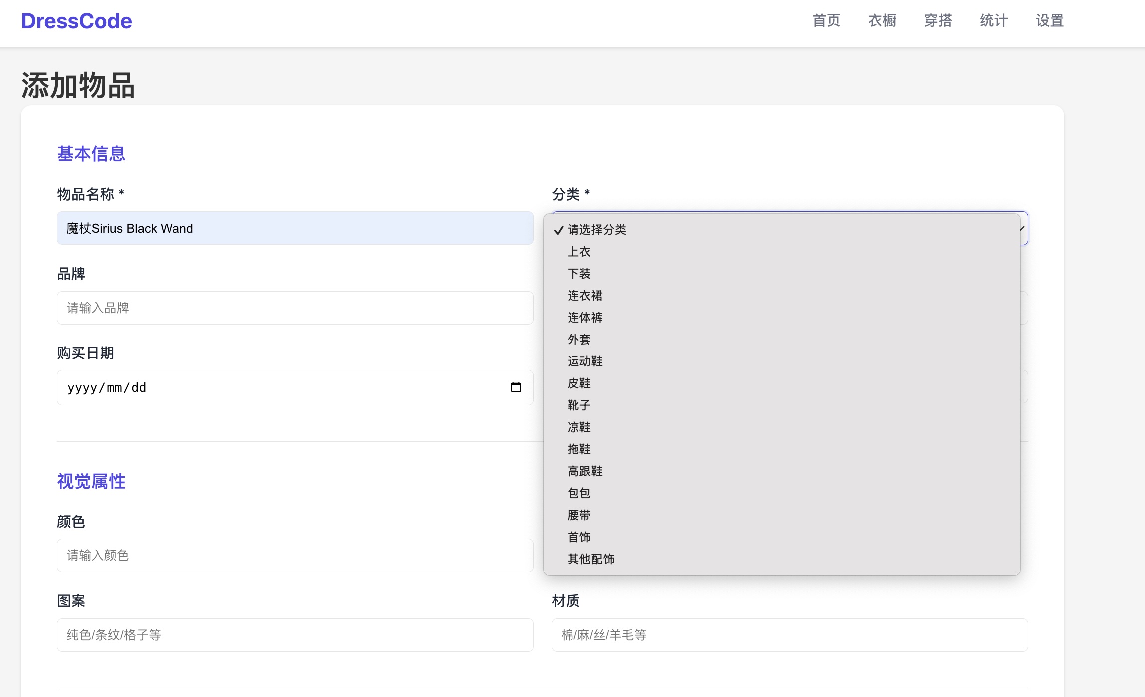Pick 外套 from the dropdown options
1145x697 pixels.
[x=579, y=340]
